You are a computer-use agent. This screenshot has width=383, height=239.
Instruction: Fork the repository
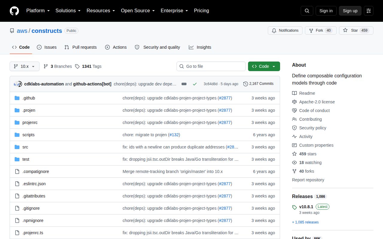[321, 30]
